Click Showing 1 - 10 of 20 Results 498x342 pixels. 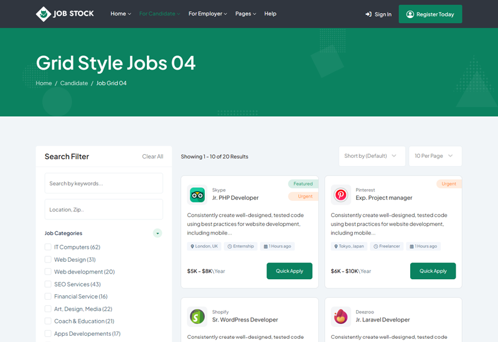tap(214, 157)
